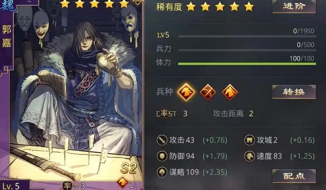The height and width of the screenshot is (190, 326).
Task: Click the castle siege 攻城 stat icon
Action: (249, 140)
